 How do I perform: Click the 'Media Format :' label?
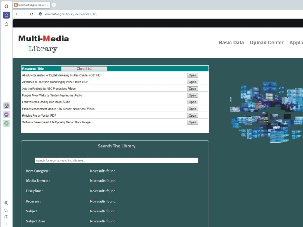pyautogui.click(x=38, y=181)
